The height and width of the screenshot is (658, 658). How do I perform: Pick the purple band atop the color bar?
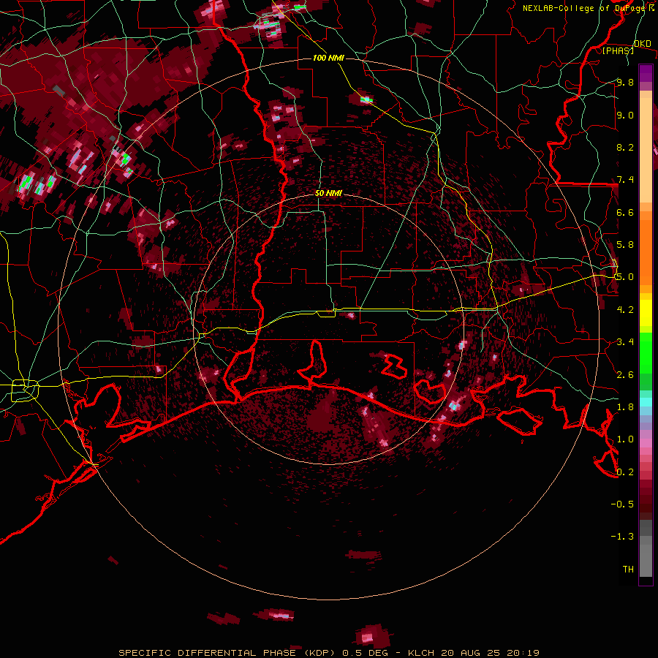(646, 74)
